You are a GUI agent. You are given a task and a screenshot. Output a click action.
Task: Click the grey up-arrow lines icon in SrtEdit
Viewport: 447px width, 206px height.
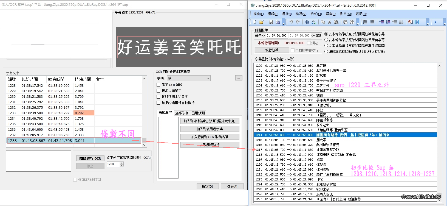point(395,22)
